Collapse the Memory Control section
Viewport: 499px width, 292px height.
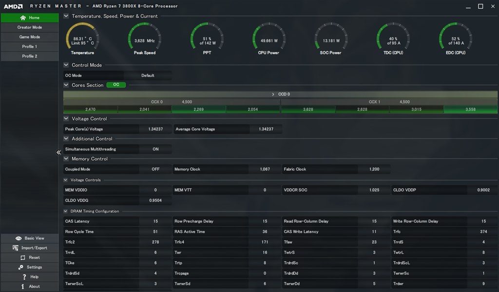66,159
